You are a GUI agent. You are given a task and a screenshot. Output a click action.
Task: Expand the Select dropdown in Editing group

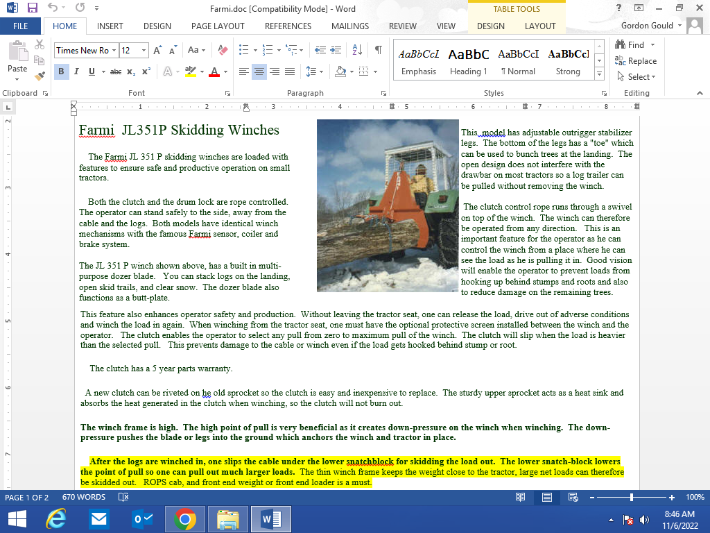(x=641, y=77)
